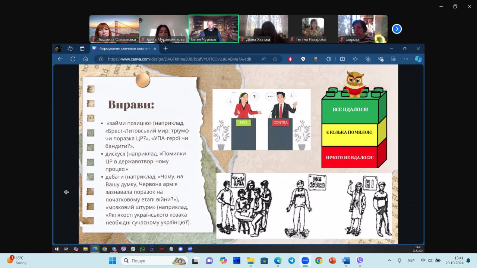The height and width of the screenshot is (268, 477).
Task: Toggle Edge split screen view
Action: coord(342,59)
